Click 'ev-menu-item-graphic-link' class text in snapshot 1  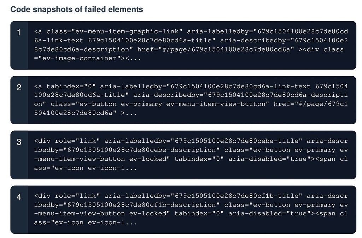pos(127,31)
